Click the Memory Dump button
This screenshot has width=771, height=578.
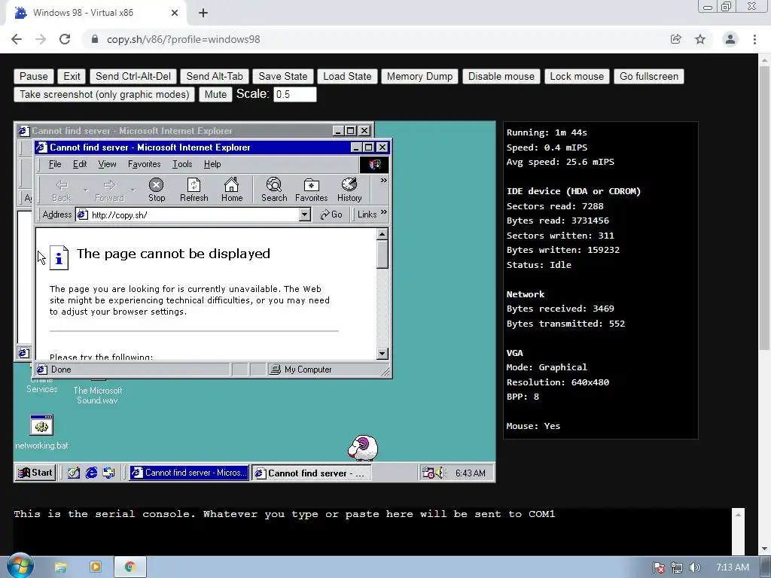click(x=419, y=76)
